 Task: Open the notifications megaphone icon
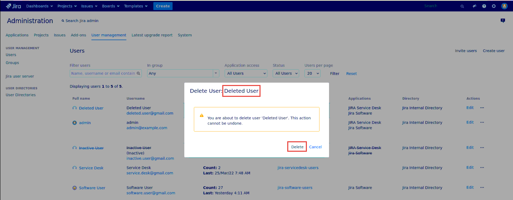(475, 6)
